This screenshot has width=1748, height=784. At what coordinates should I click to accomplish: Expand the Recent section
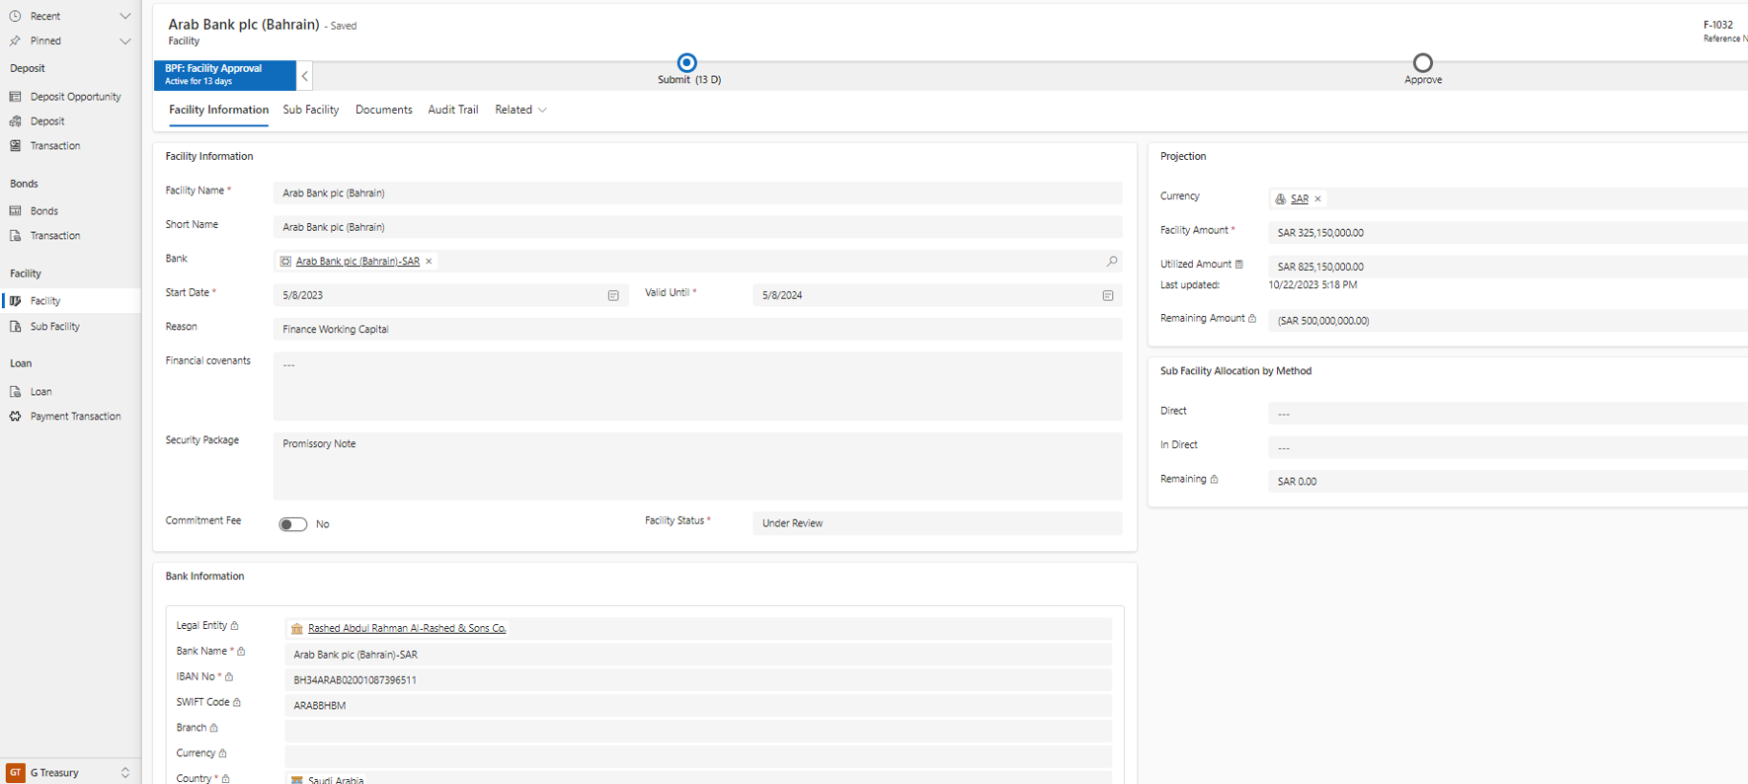pyautogui.click(x=124, y=16)
